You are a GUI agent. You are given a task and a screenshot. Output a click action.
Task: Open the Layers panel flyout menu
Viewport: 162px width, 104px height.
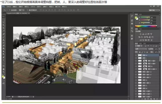click(160, 43)
